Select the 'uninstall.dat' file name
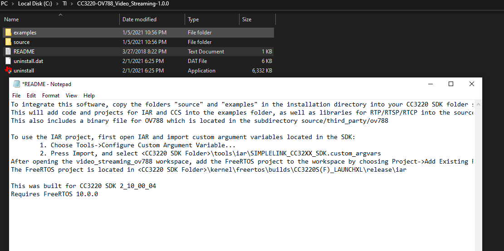Screen dimensions: 504x251 pos(28,61)
